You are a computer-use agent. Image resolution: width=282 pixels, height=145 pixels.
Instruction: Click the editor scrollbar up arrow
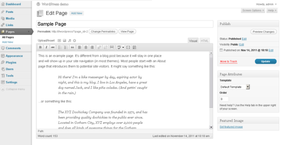(x=211, y=53)
